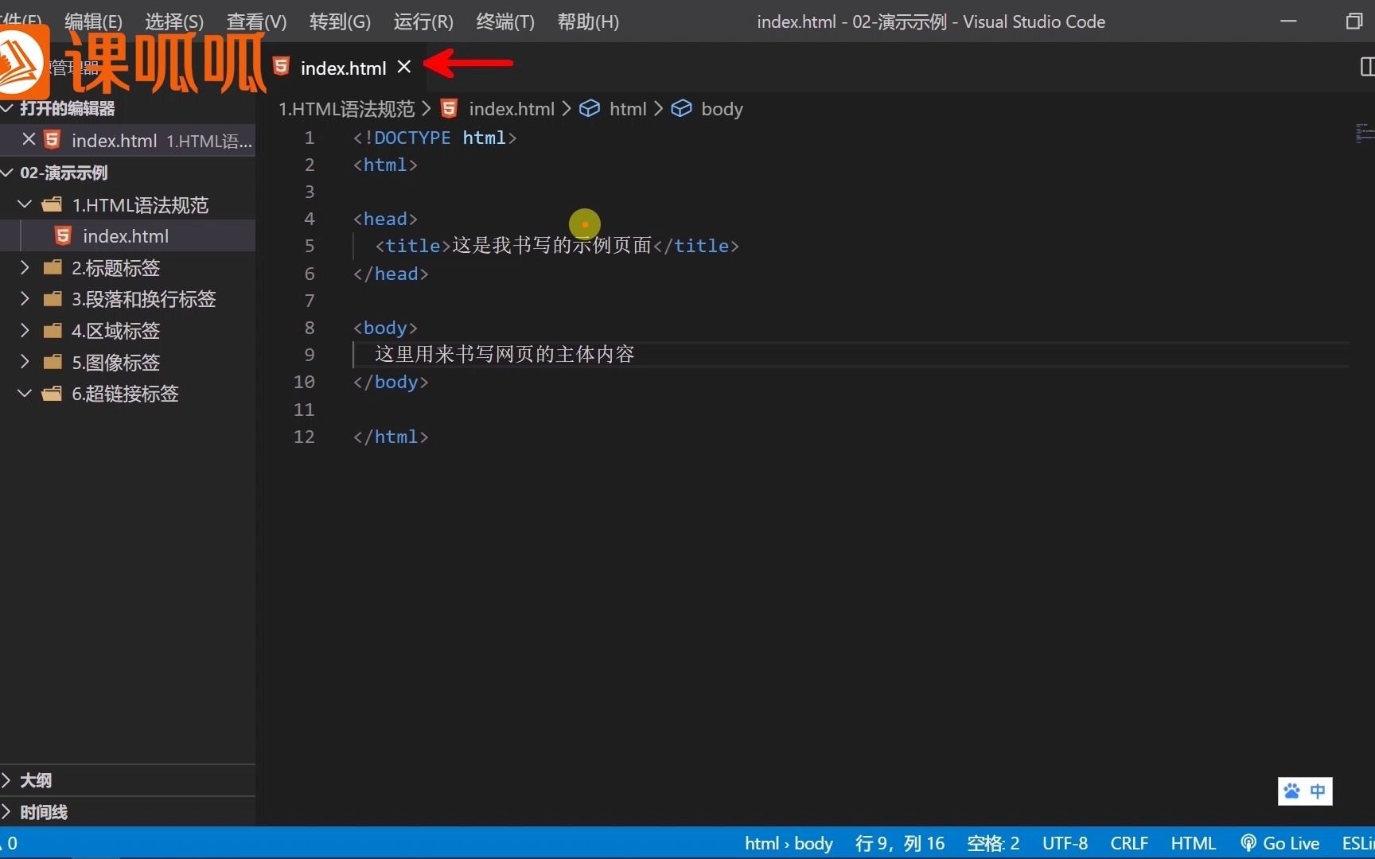This screenshot has height=859, width=1375.
Task: Click index.html in the breadcrumb
Action: [512, 109]
